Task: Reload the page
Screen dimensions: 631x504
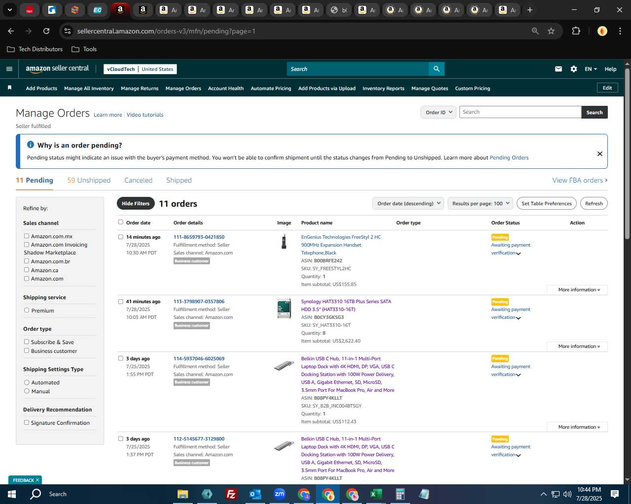Action: [x=46, y=31]
